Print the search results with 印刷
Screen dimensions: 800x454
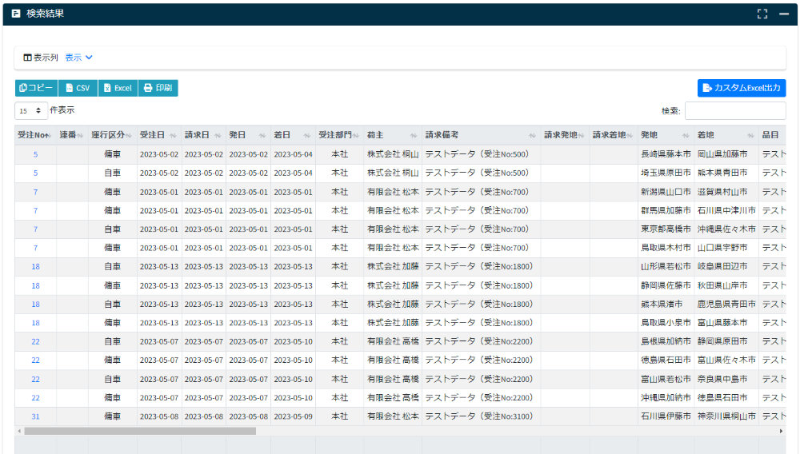click(x=158, y=88)
